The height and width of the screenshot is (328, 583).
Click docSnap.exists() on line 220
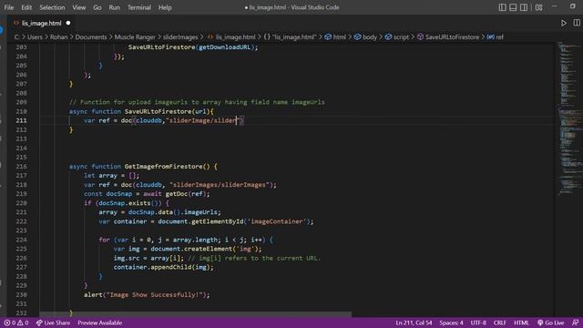(129, 203)
